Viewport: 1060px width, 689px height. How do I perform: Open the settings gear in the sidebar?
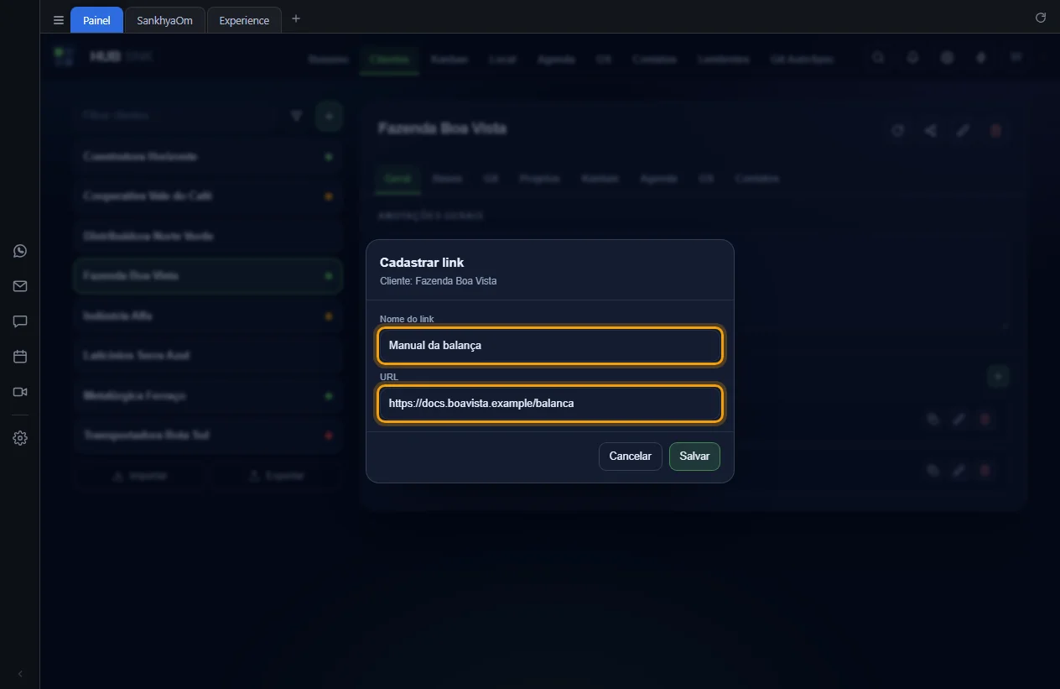pos(20,438)
